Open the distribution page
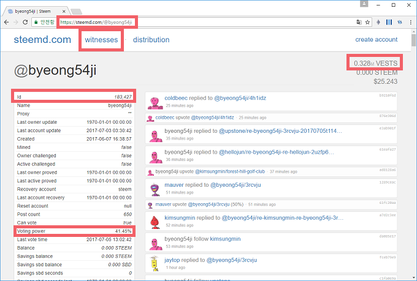Viewport: 417px width, 281px height. coord(151,40)
